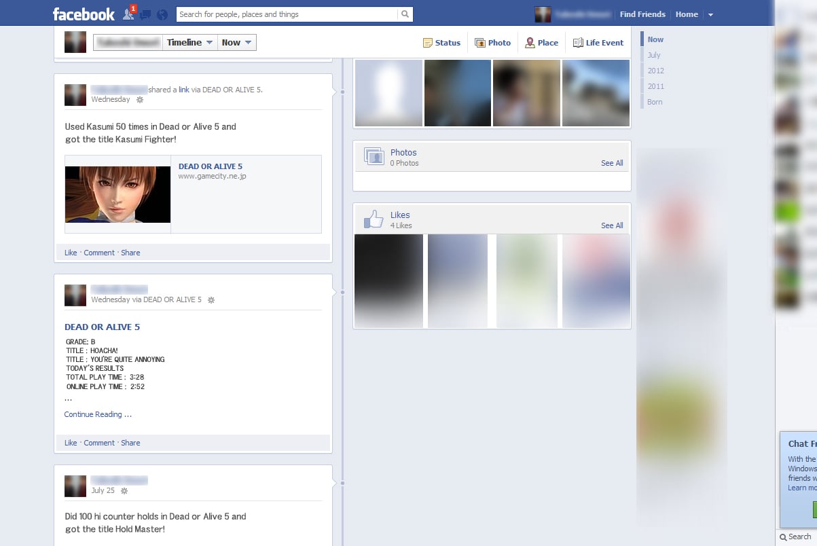Open the messages icon in header
The height and width of the screenshot is (546, 817).
click(x=145, y=14)
